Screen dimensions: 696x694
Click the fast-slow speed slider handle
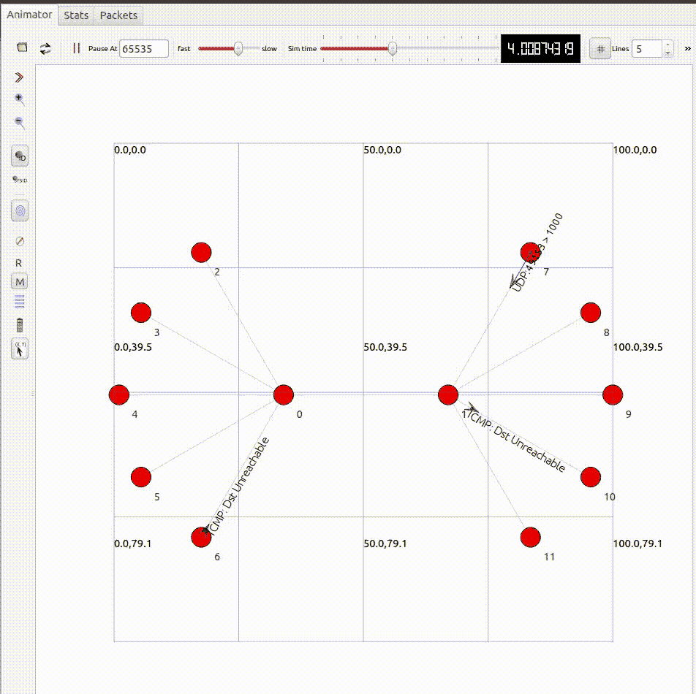coord(238,49)
